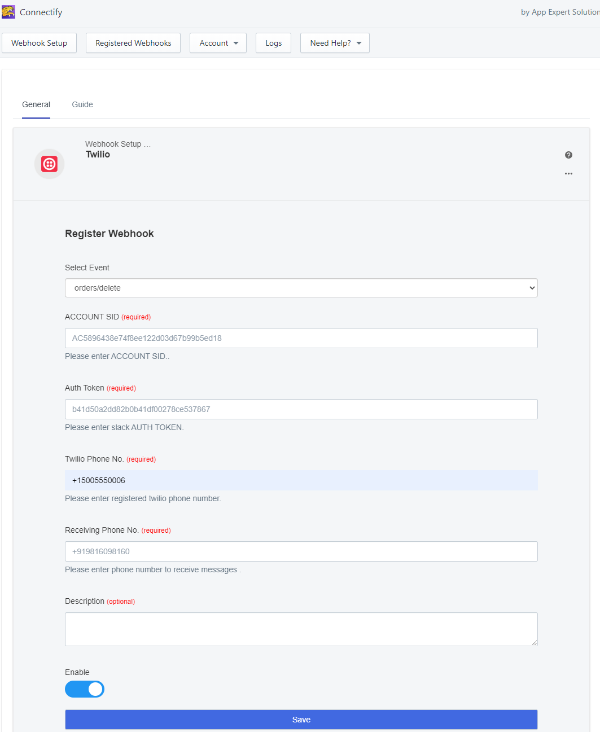Image resolution: width=600 pixels, height=732 pixels.
Task: Click the ACCOUNT SID input field
Action: (301, 338)
